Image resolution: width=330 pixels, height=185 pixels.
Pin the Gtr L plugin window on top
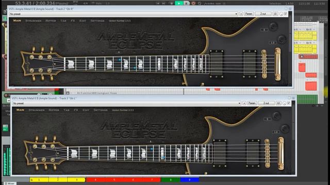289,98
